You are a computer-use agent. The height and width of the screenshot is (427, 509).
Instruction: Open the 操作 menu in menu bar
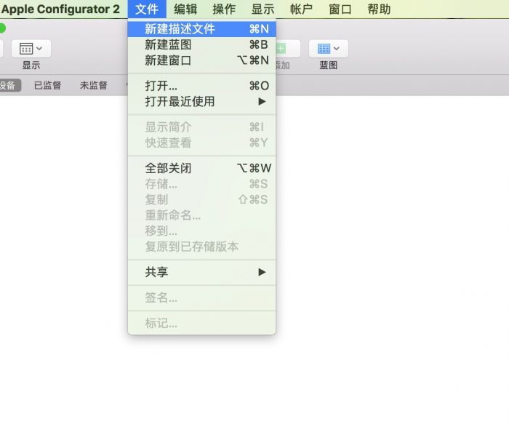224,9
